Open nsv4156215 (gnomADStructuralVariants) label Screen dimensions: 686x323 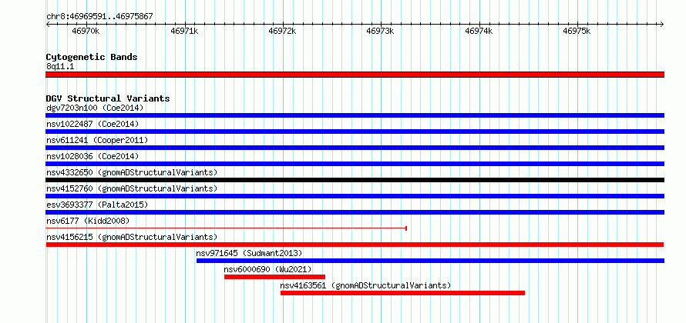pos(132,237)
